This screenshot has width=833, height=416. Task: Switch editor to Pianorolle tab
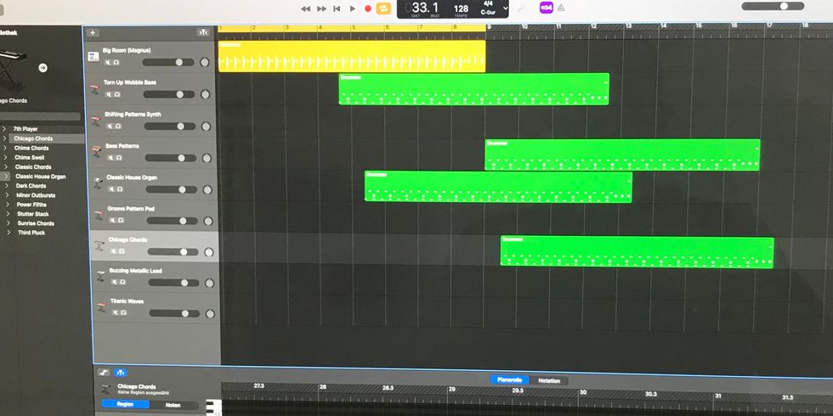pyautogui.click(x=509, y=380)
